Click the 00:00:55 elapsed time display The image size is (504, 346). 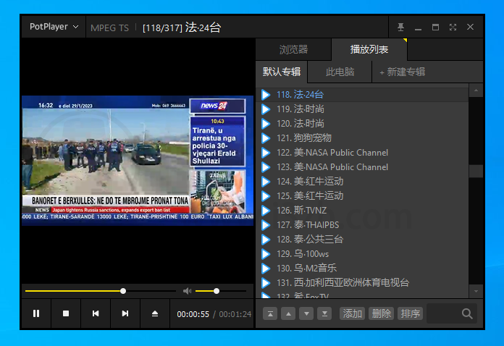193,314
